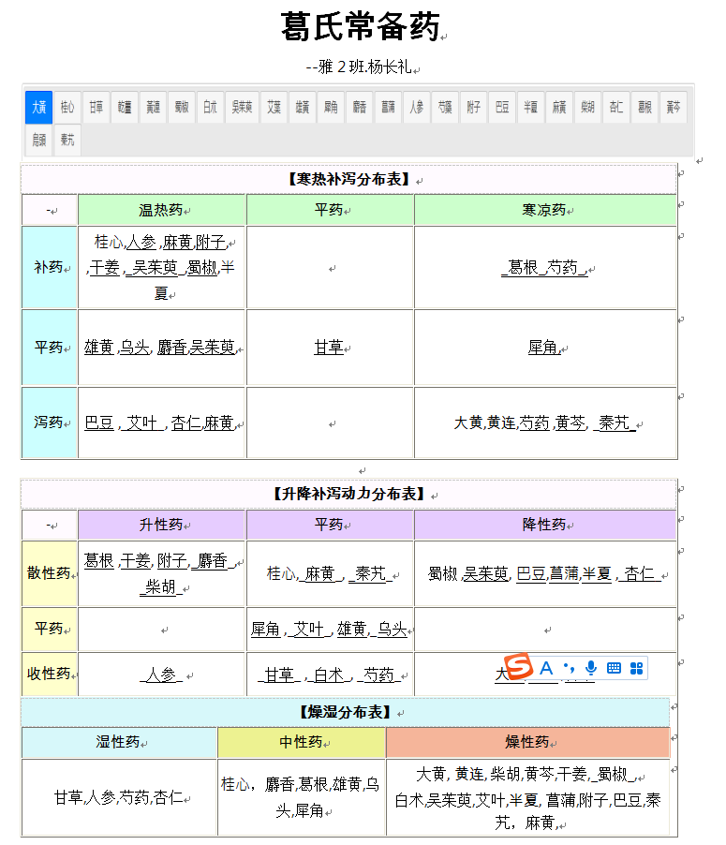Select the 吳茱萸 tab
The width and height of the screenshot is (726, 845).
242,107
